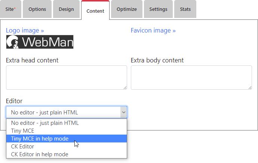Choose 'No editor - just plain HTML' from list
Image resolution: width=258 pixels, height=163 pixels.
point(45,123)
